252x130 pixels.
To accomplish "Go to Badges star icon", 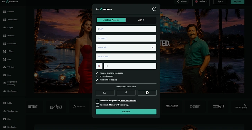I will point(4,28).
